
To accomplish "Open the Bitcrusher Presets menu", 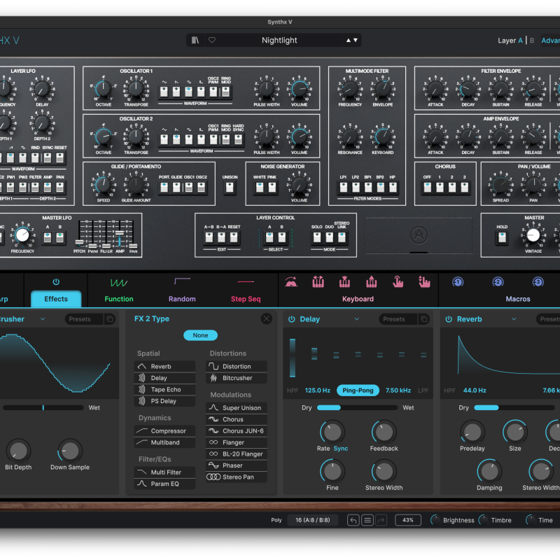I will coord(84,319).
